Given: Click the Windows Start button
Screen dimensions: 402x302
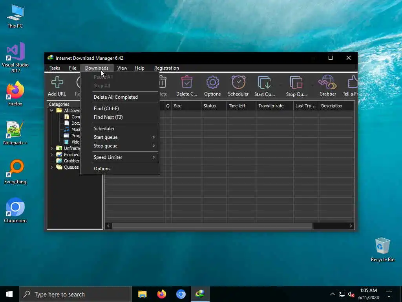Looking at the screenshot, I should click(9, 294).
